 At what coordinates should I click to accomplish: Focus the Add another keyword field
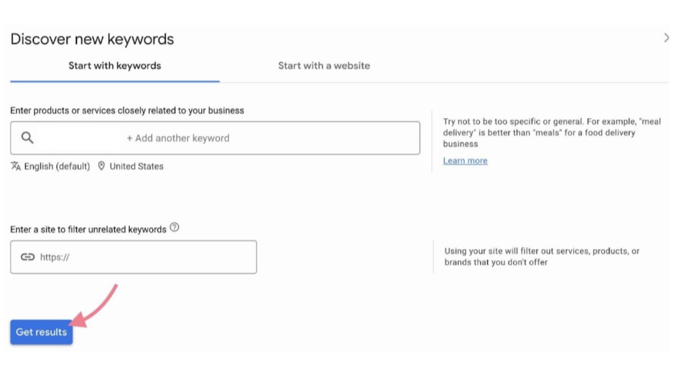click(215, 138)
